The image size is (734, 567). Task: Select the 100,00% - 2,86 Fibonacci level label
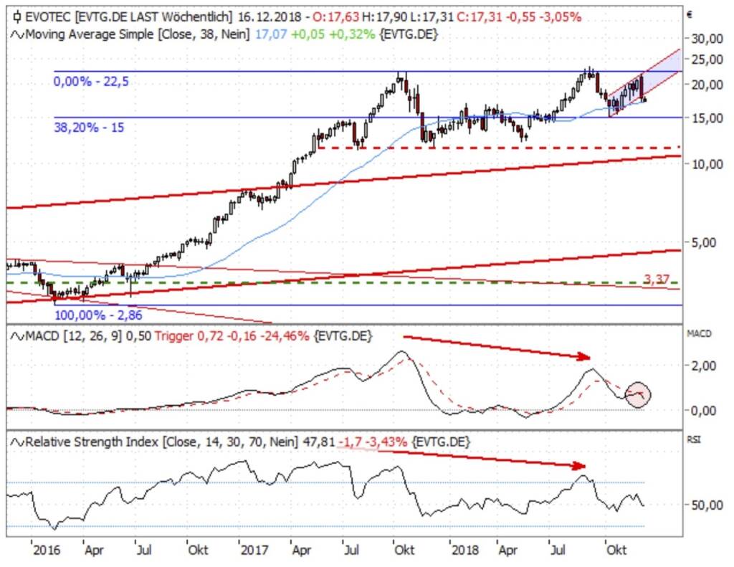(x=98, y=315)
